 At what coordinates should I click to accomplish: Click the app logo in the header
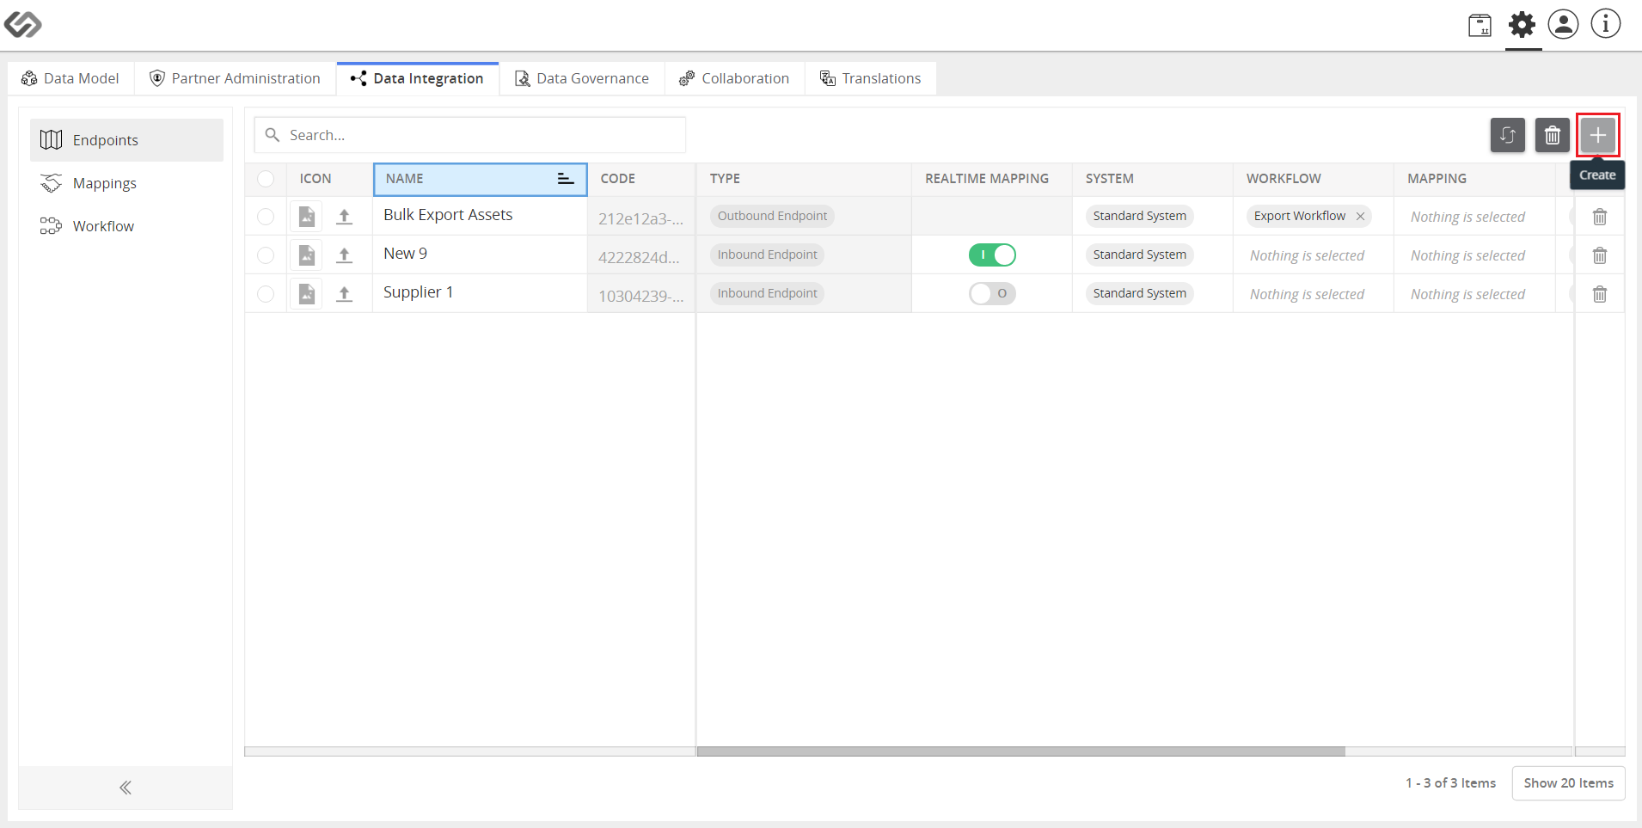23,24
